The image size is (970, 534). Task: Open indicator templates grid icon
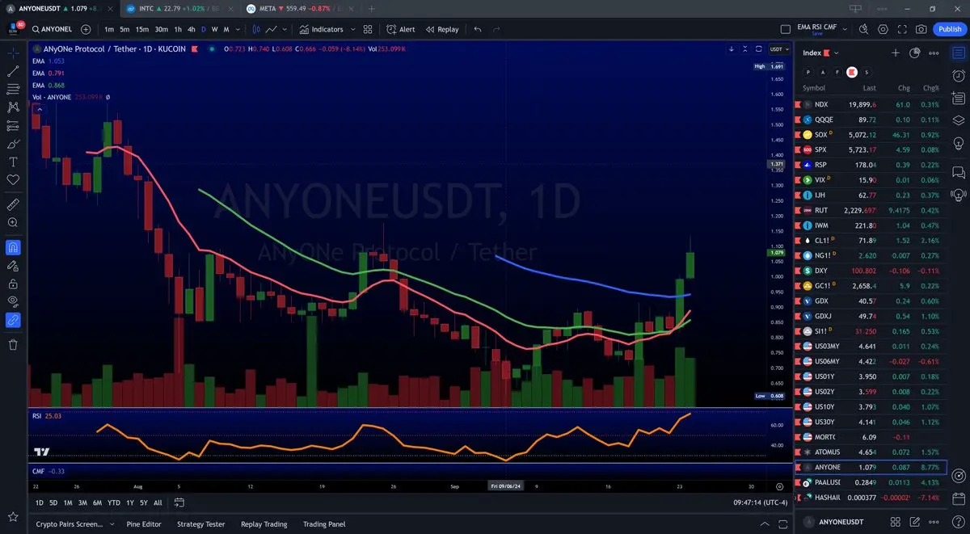[368, 29]
